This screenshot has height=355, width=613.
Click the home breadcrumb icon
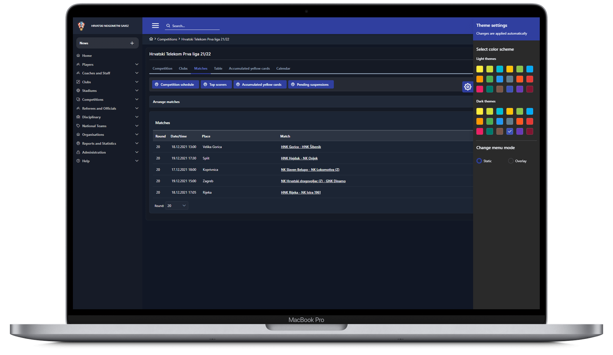pos(151,39)
